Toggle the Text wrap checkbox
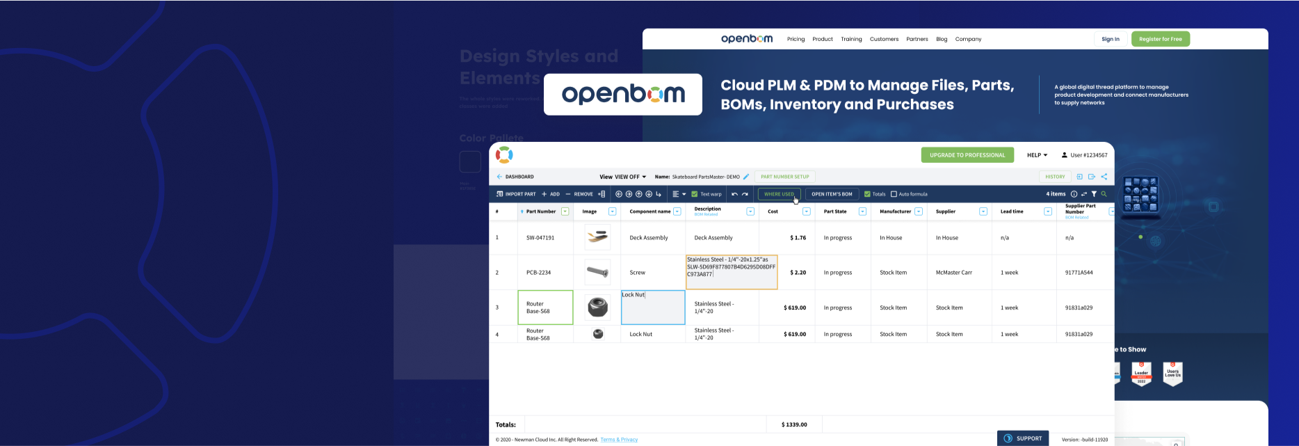This screenshot has height=446, width=1299. [695, 194]
